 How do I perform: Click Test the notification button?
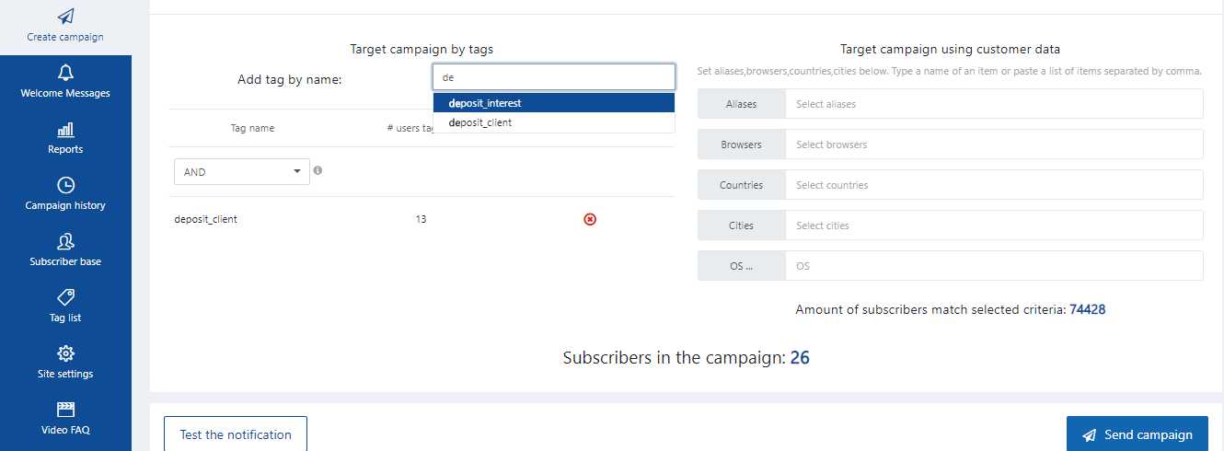pos(236,434)
